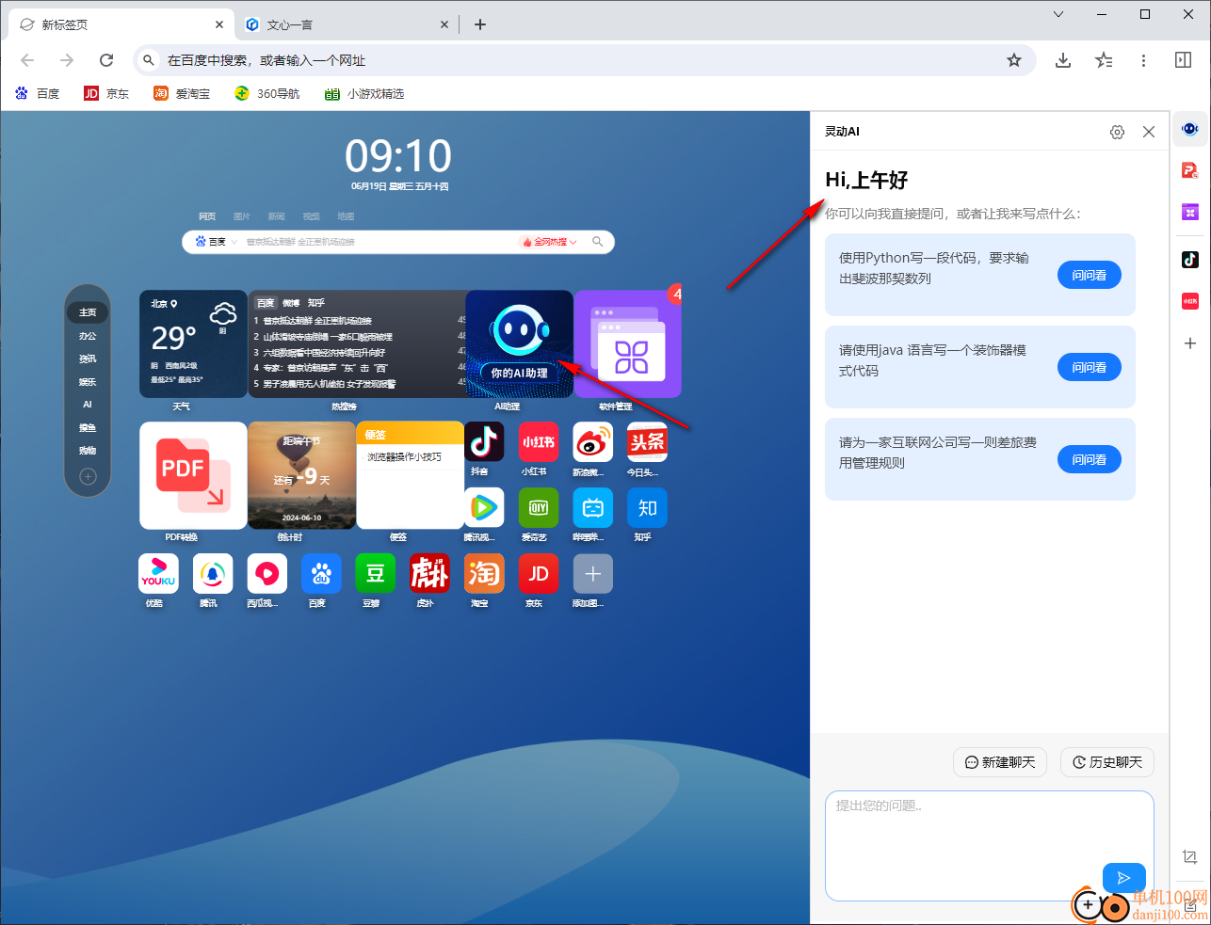This screenshot has height=925, width=1211.
Task: Select the 新闻 search tab
Action: tap(276, 216)
